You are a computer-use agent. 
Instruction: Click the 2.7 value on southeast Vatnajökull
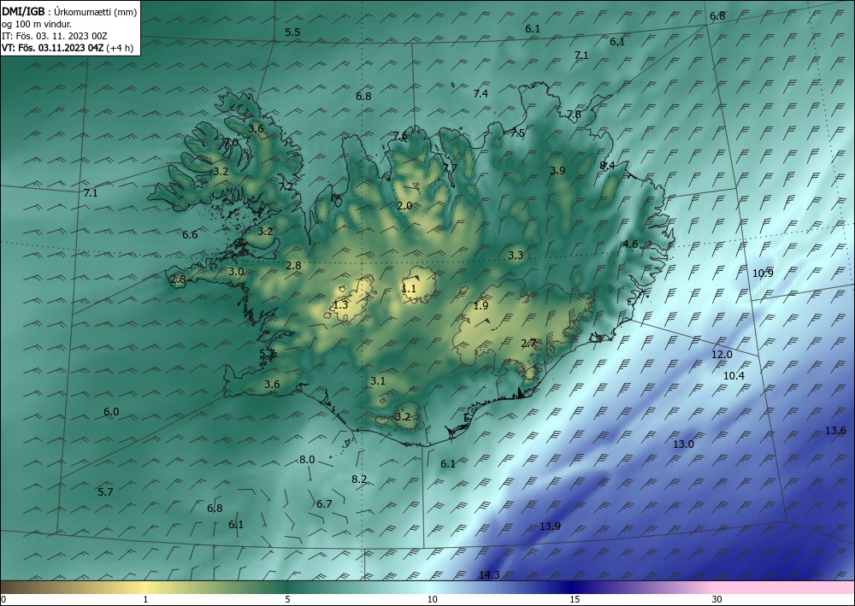(x=528, y=344)
